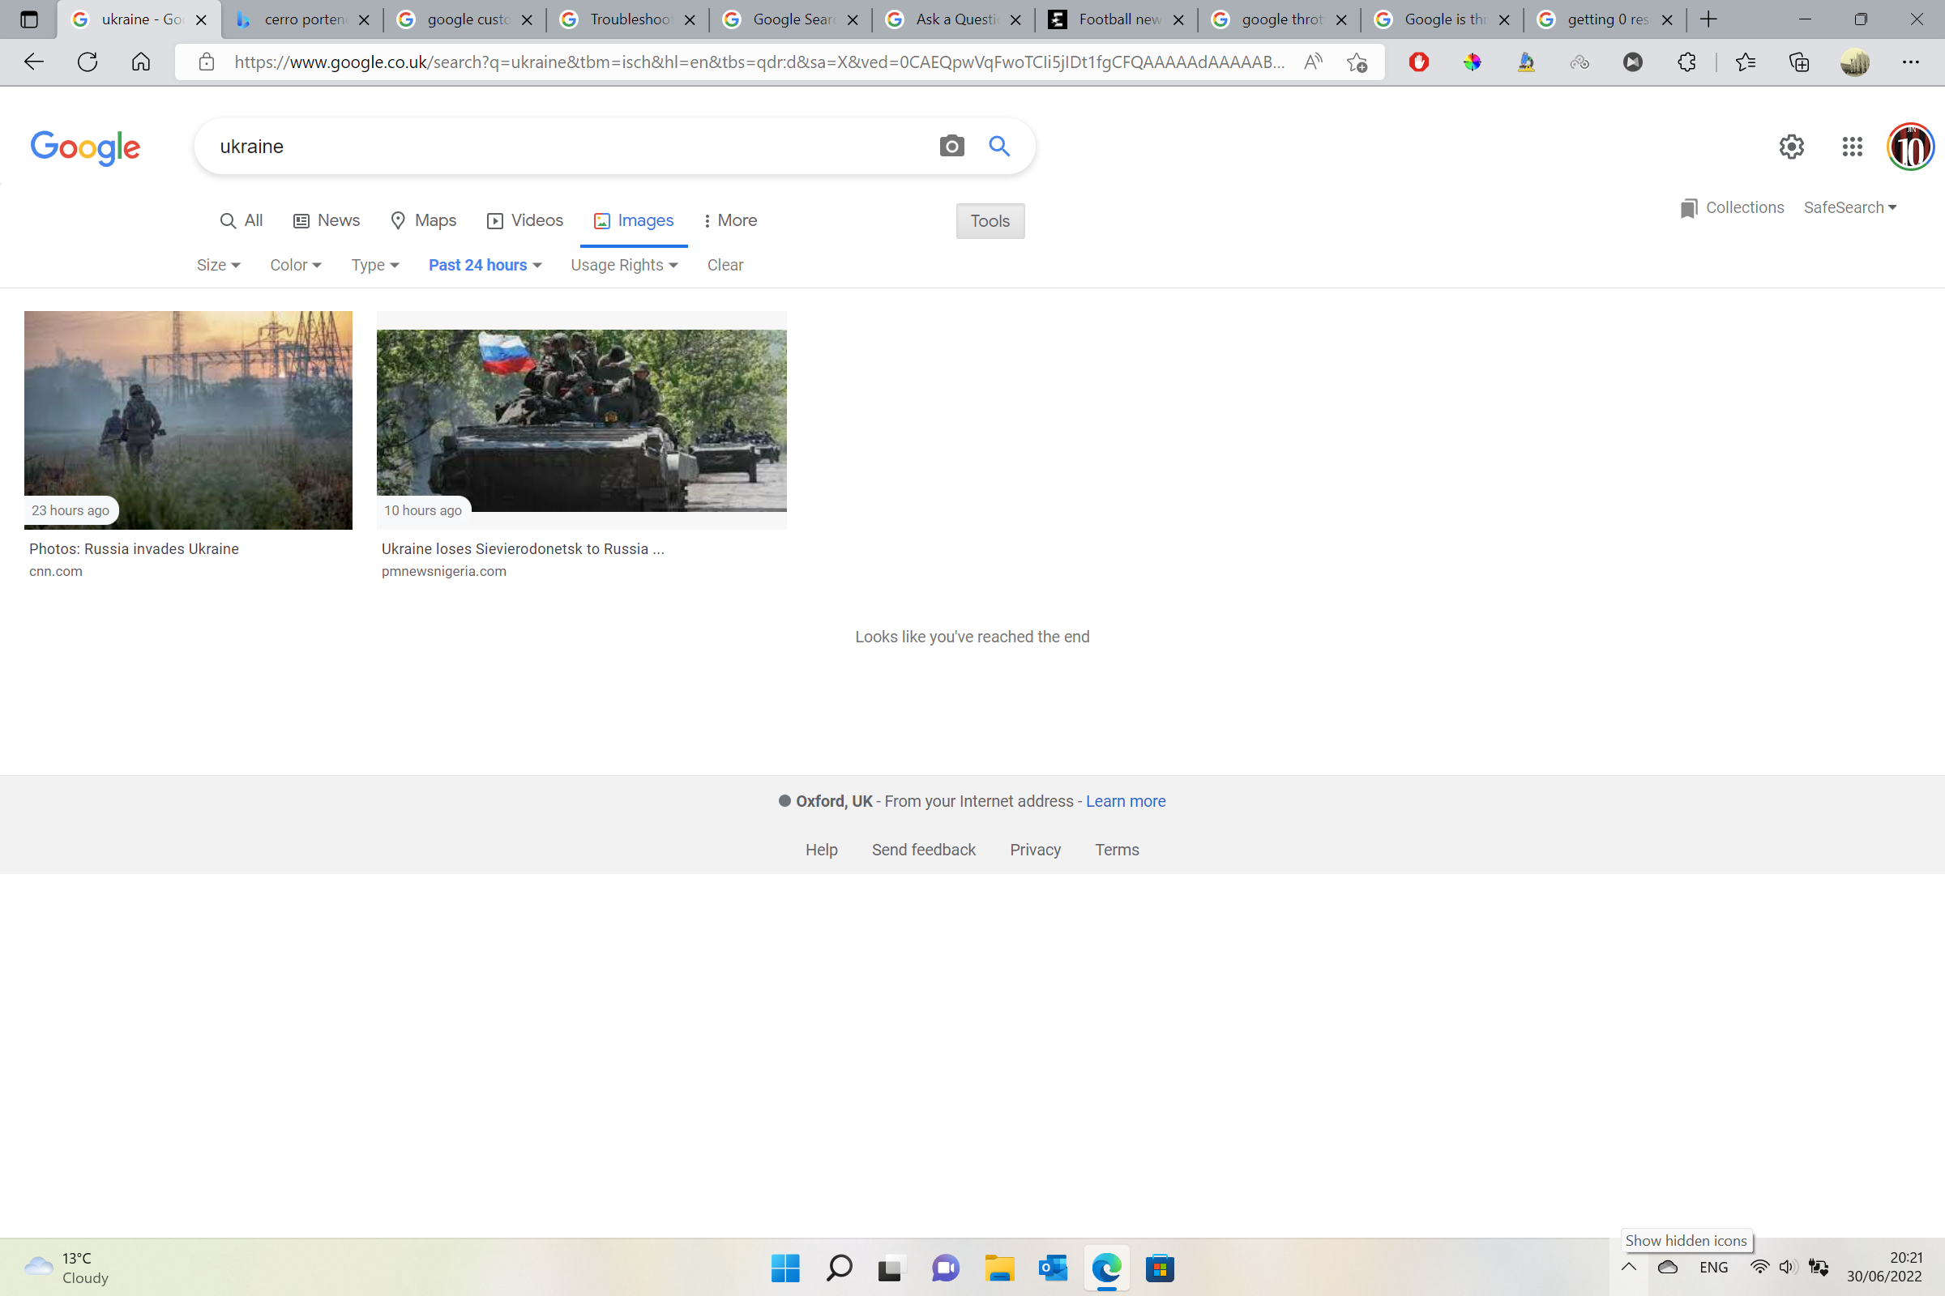Open the red adblocker extension icon
1945x1296 pixels.
click(x=1419, y=62)
